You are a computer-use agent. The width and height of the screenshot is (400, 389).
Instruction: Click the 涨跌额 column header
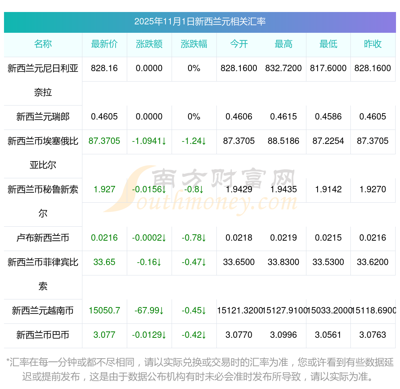[x=149, y=44]
